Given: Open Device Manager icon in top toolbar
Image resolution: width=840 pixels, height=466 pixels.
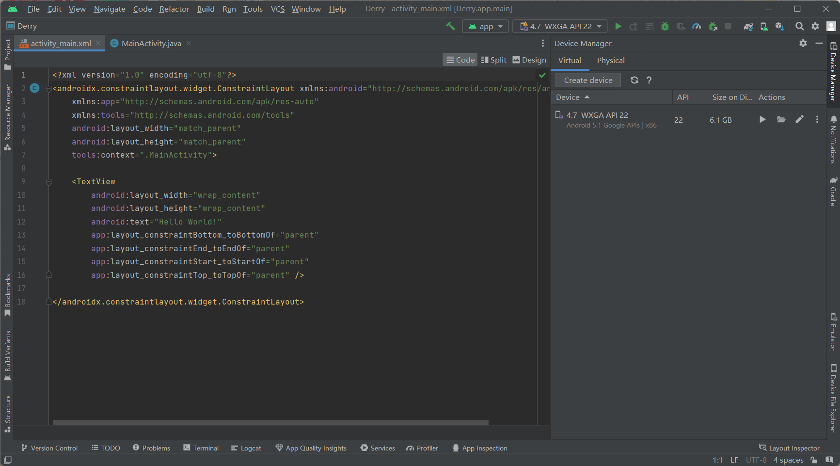Looking at the screenshot, I should (x=764, y=26).
